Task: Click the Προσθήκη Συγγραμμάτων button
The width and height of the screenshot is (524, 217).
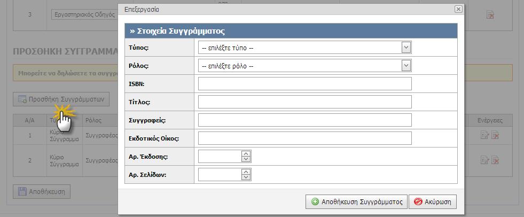Action: click(x=61, y=99)
